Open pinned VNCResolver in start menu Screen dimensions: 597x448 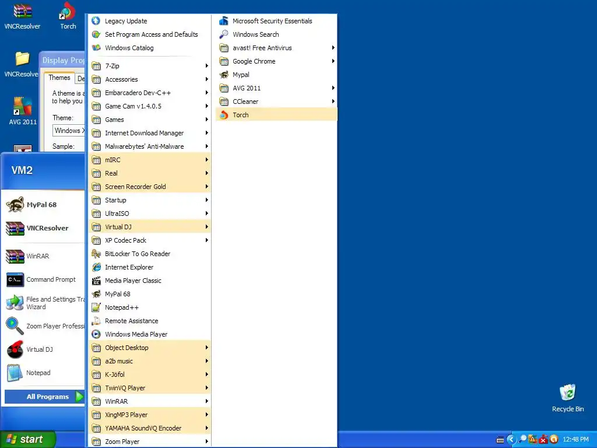[43, 228]
